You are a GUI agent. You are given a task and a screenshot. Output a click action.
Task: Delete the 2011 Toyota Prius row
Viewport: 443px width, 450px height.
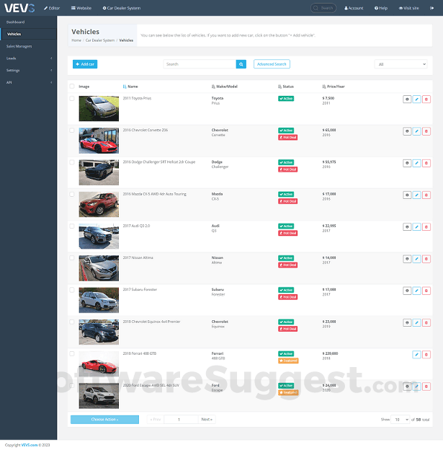click(426, 100)
